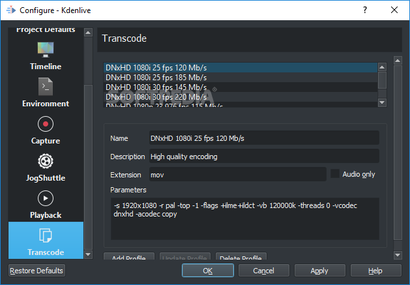Click Transcode page scrollbar up arrow
Screen dimensions: 410x285
tap(398, 61)
